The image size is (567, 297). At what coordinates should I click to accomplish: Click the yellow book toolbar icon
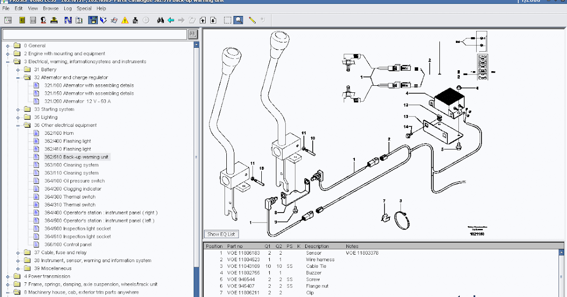[x=22, y=20]
